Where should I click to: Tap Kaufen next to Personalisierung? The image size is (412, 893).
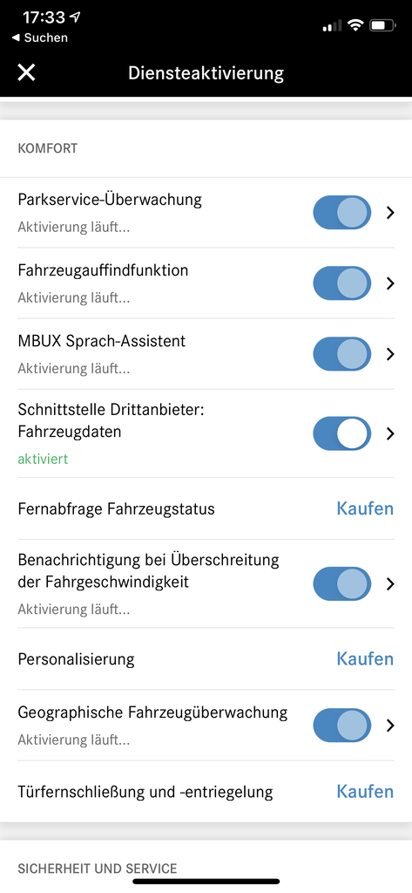click(365, 659)
